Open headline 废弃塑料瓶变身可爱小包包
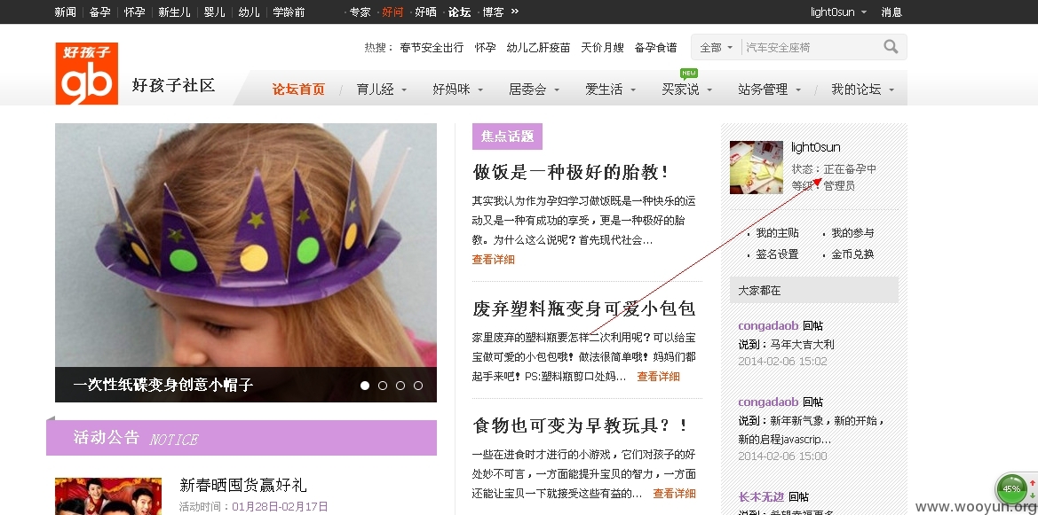1038x515 pixels. click(x=583, y=308)
